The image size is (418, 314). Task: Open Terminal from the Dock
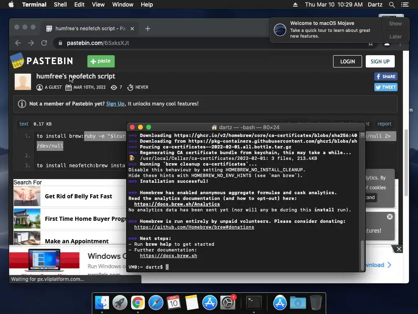[x=254, y=303]
